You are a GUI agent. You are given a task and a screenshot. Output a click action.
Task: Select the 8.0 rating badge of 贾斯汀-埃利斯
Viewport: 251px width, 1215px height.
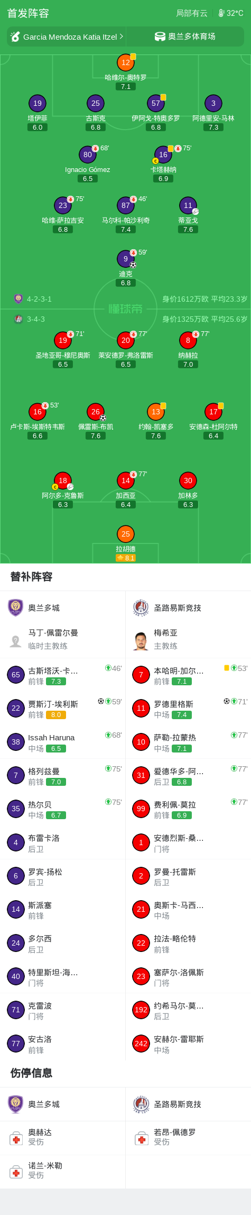pos(56,714)
